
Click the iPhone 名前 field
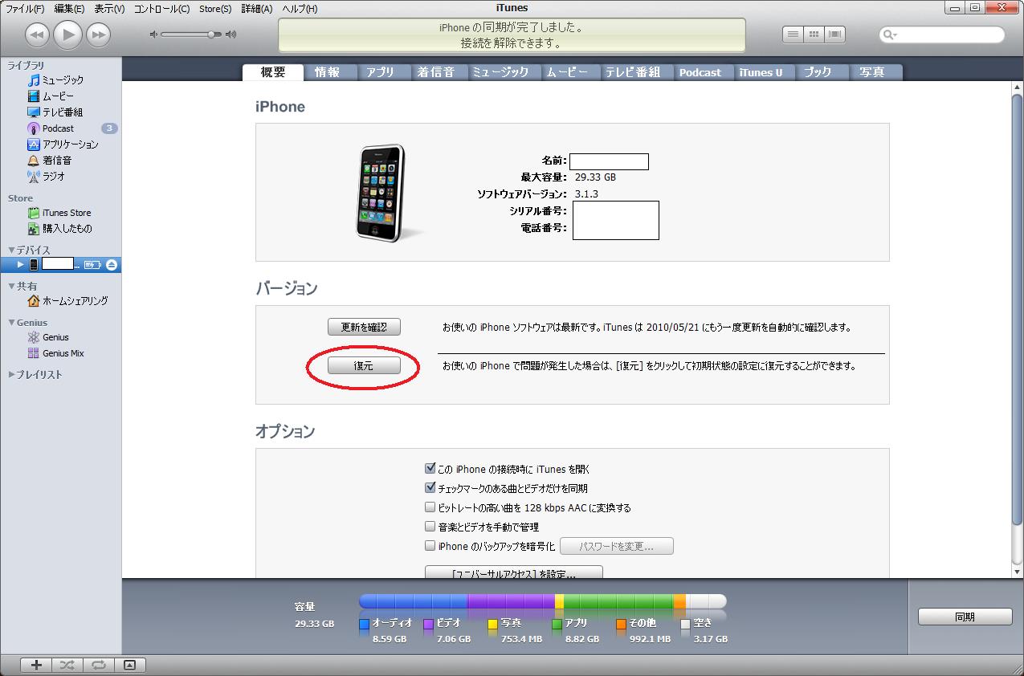610,161
